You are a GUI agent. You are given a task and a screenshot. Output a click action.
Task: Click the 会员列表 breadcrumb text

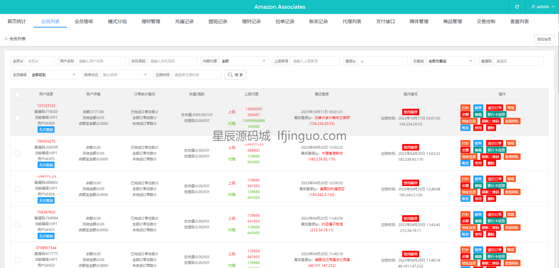[x=17, y=39]
